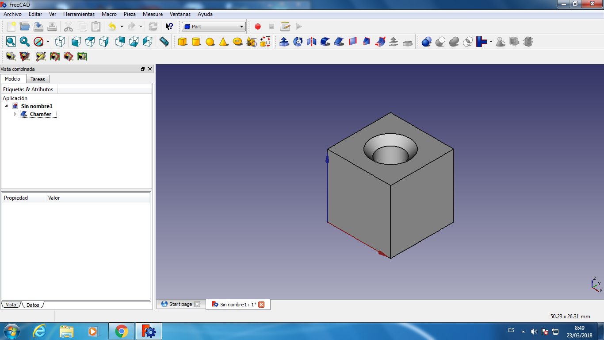This screenshot has width=604, height=340.
Task: Open the Join tools dropdown arrow
Action: click(491, 42)
